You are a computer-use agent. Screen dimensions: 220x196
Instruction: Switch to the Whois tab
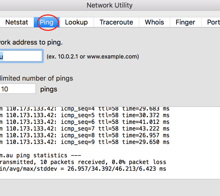pyautogui.click(x=155, y=22)
